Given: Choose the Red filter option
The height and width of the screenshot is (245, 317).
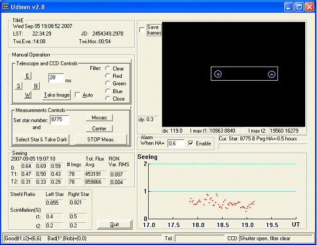Looking at the screenshot, I should tap(108, 76).
